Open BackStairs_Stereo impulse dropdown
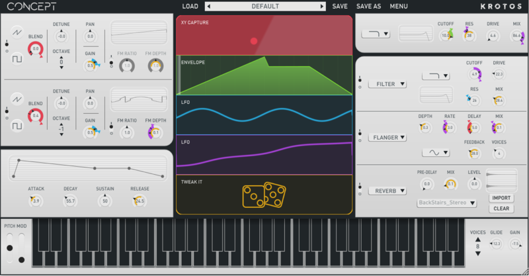The width and height of the screenshot is (529, 276). pyautogui.click(x=447, y=203)
